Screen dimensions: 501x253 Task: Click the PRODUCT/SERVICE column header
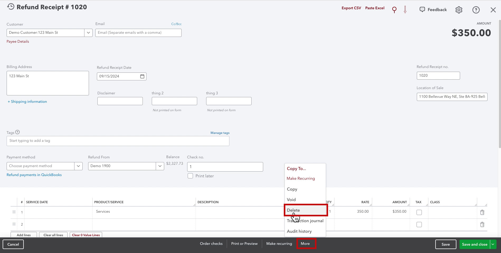pos(109,202)
